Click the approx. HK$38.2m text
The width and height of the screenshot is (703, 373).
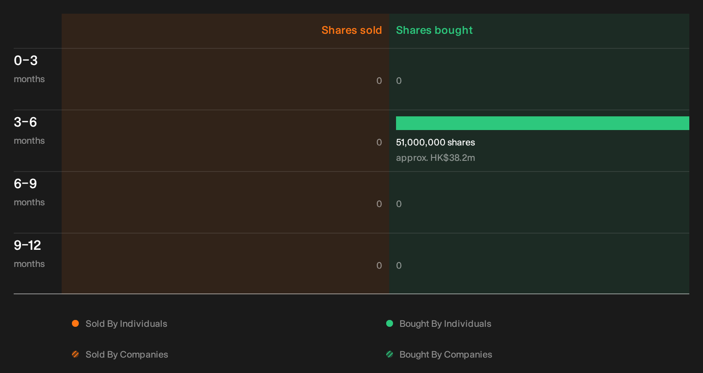tap(435, 158)
